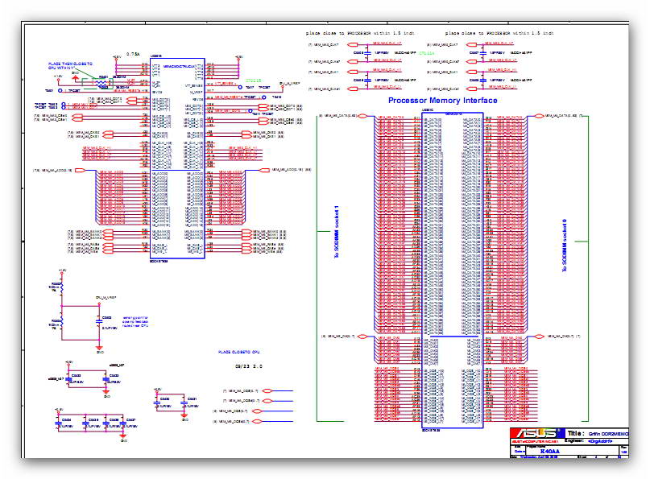
Task: Click the K40AA project name field
Action: tap(549, 452)
